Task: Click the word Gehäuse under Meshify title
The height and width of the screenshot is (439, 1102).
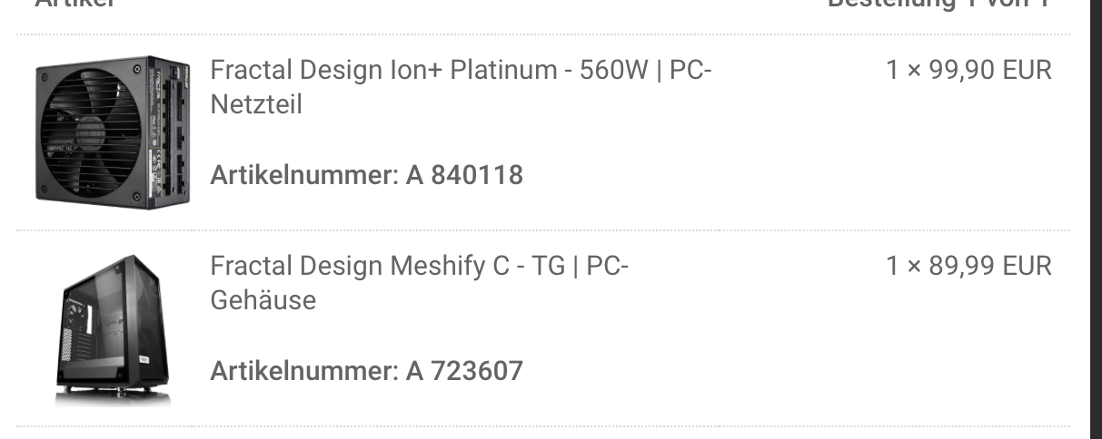Action: [263, 300]
